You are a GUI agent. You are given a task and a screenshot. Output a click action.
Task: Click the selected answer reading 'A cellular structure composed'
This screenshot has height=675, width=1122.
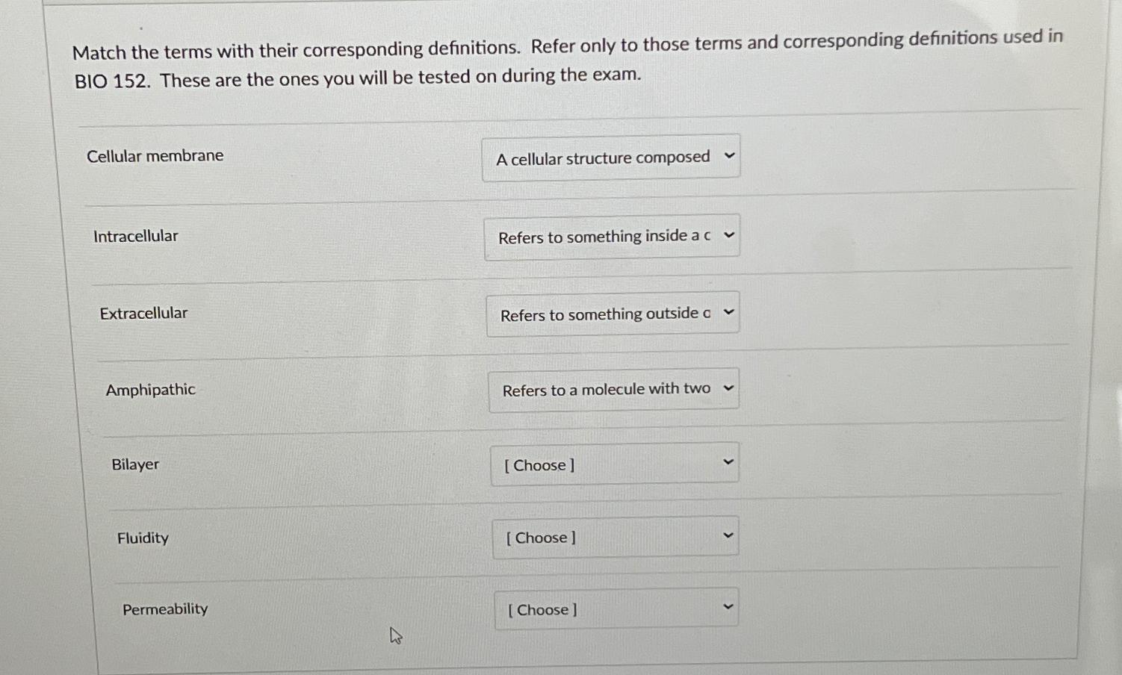coord(602,158)
